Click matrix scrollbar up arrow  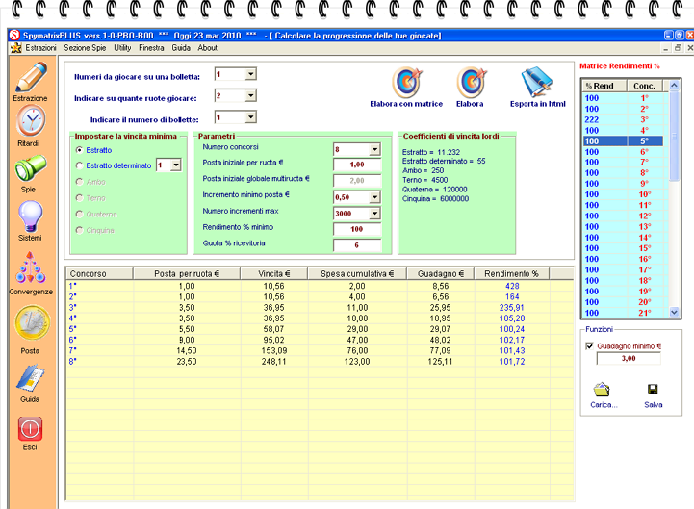[674, 85]
